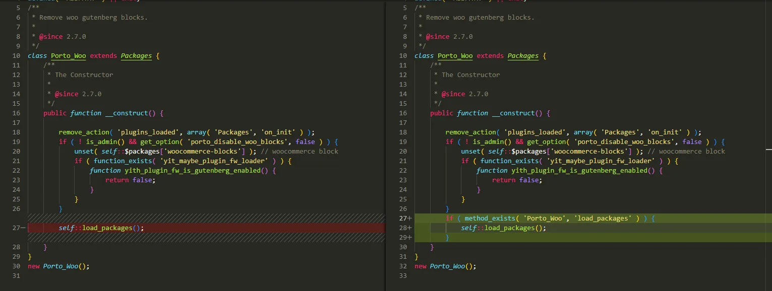
Task: Click the 27+ added line marker in right pane
Action: (x=405, y=219)
